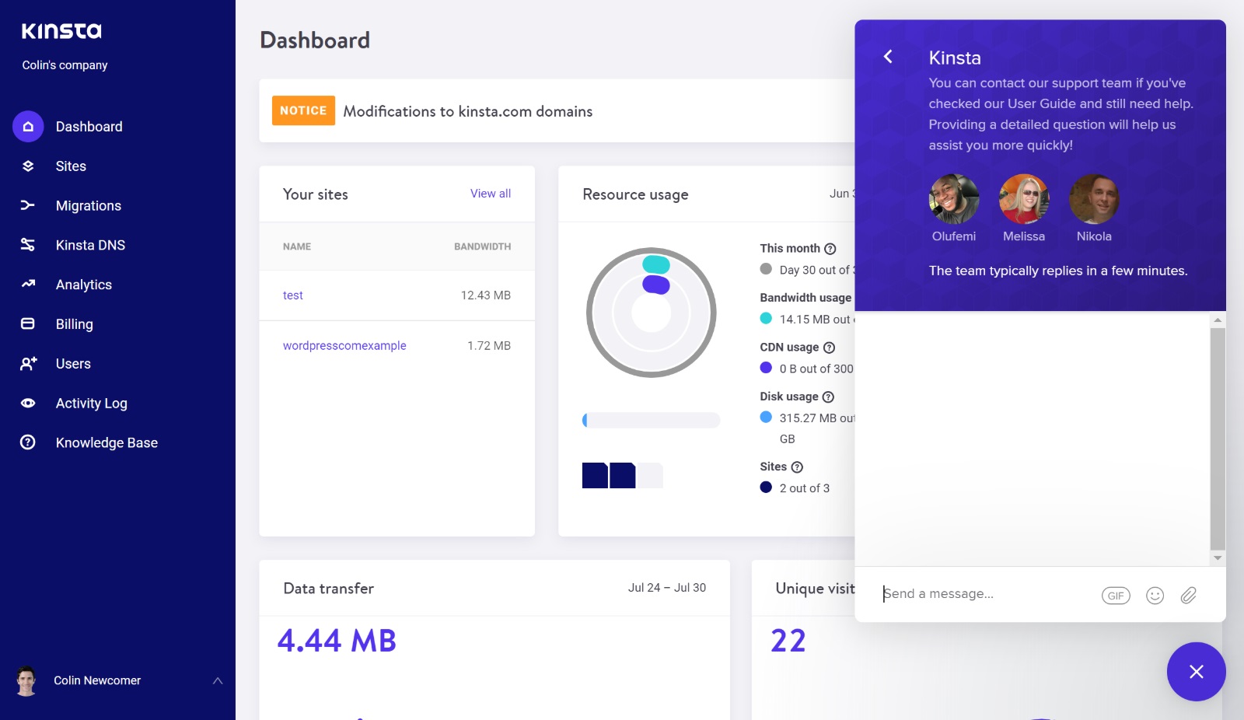Click the Billing card icon
Screen dimensions: 1244x720
coord(28,323)
